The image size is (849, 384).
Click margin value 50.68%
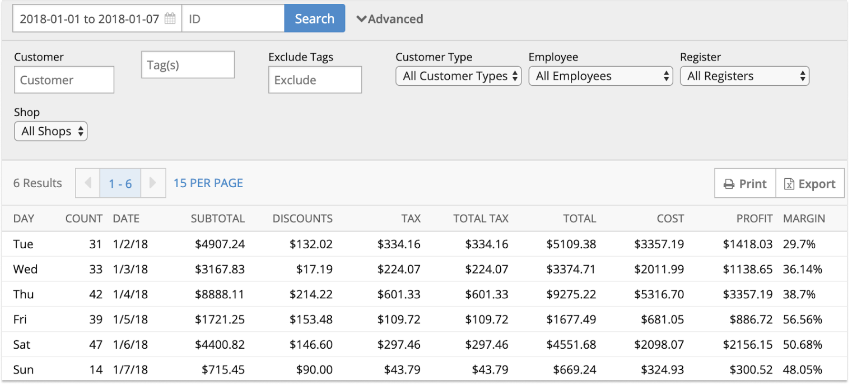pyautogui.click(x=803, y=344)
